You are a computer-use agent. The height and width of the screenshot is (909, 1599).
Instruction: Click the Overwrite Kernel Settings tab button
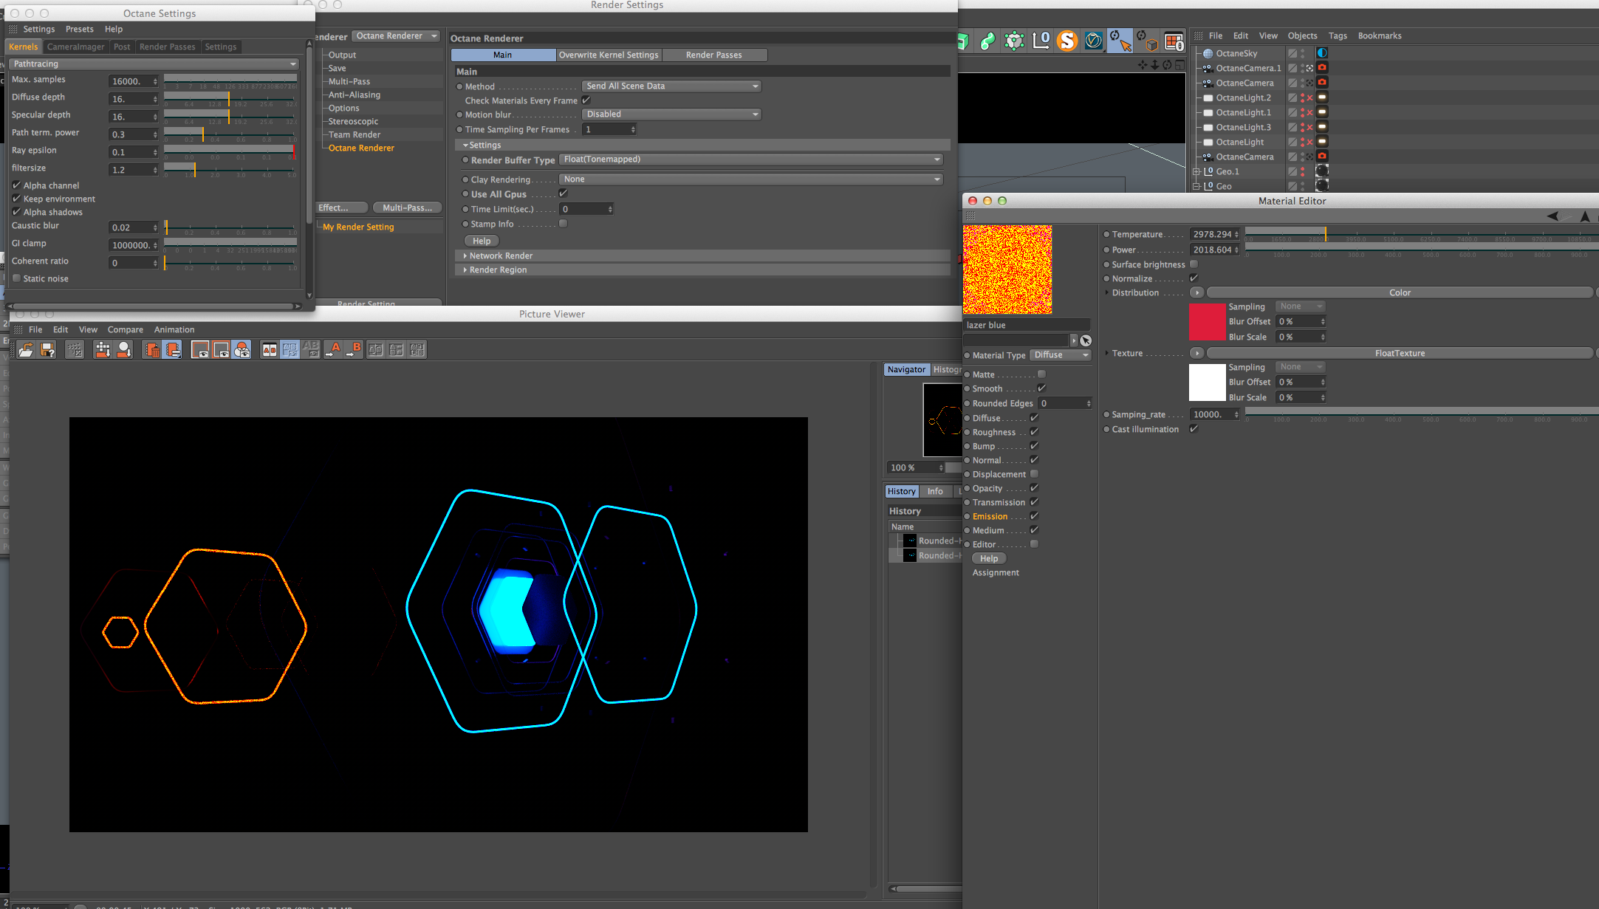[x=609, y=55]
